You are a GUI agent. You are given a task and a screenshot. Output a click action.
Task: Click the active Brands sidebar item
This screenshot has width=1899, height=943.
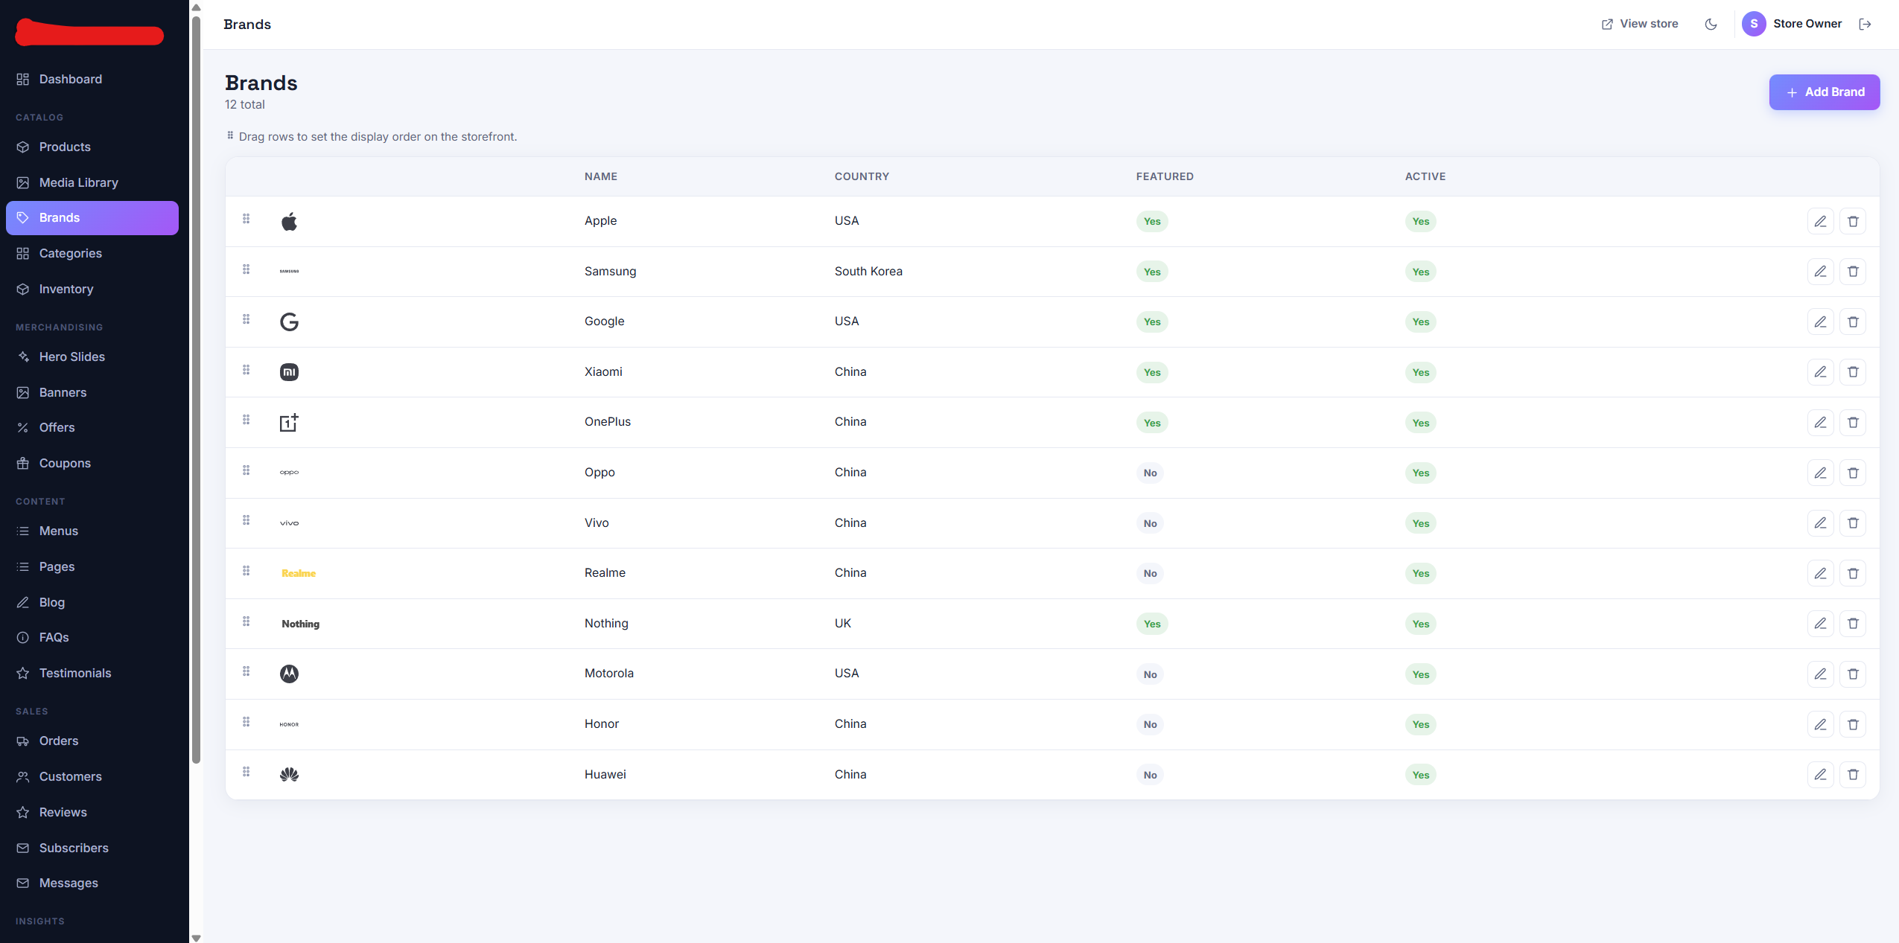92,218
